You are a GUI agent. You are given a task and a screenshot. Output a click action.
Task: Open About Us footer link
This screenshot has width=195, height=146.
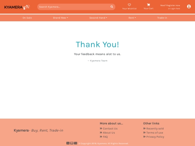[109, 133]
